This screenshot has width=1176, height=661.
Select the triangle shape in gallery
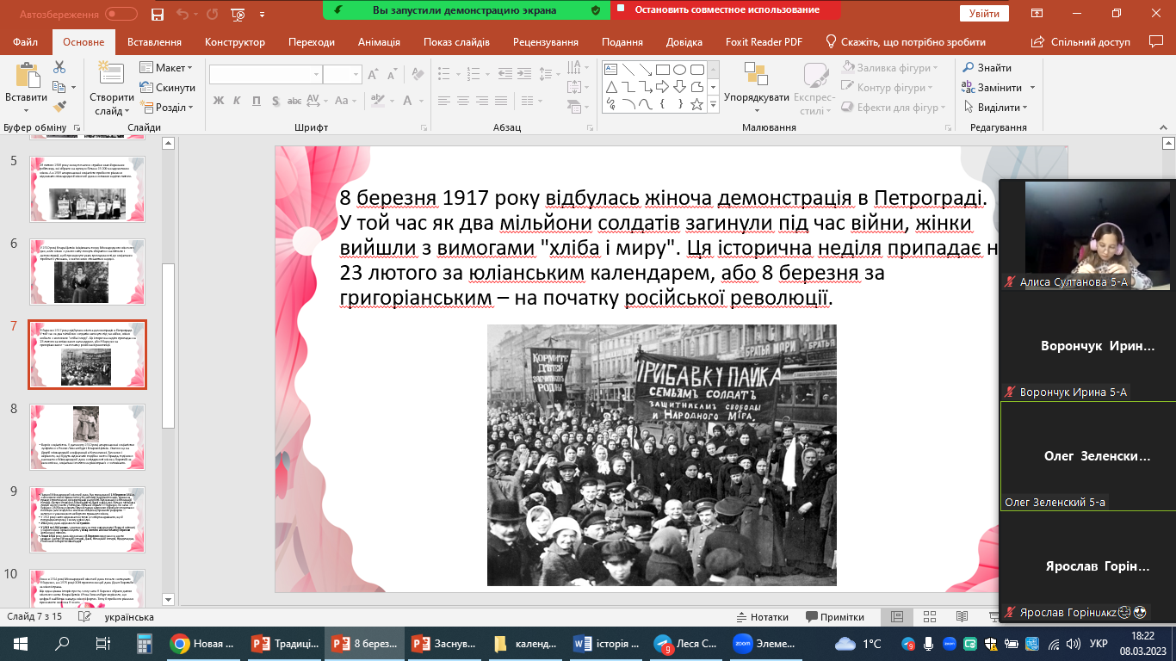pyautogui.click(x=611, y=87)
